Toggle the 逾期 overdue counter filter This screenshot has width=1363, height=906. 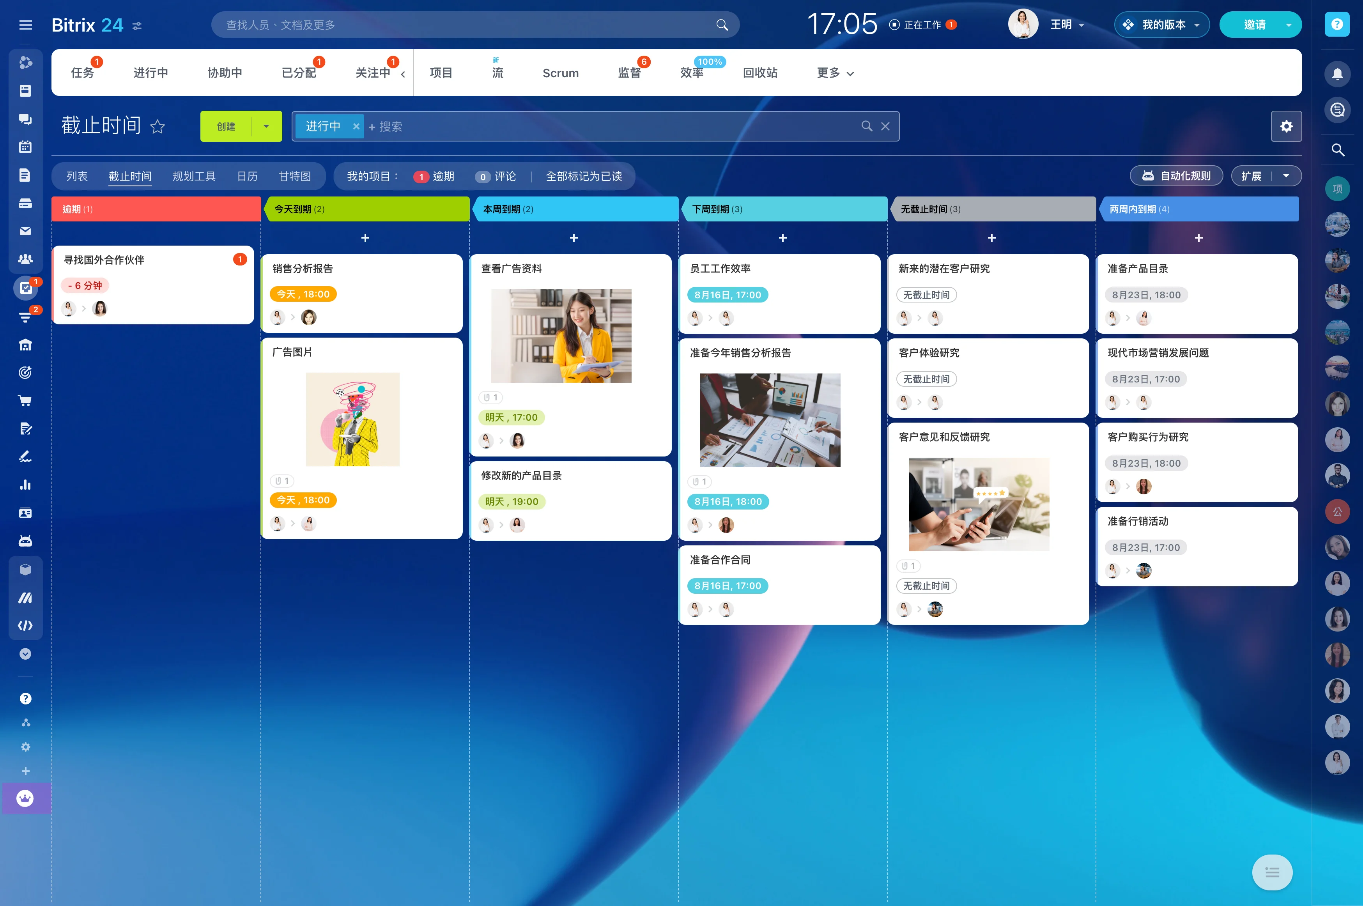point(434,177)
